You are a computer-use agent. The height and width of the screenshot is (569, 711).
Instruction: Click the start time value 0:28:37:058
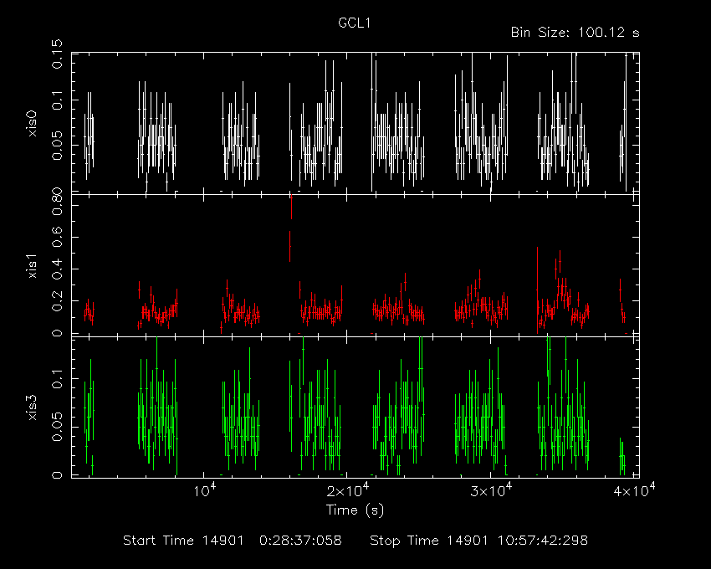point(300,541)
